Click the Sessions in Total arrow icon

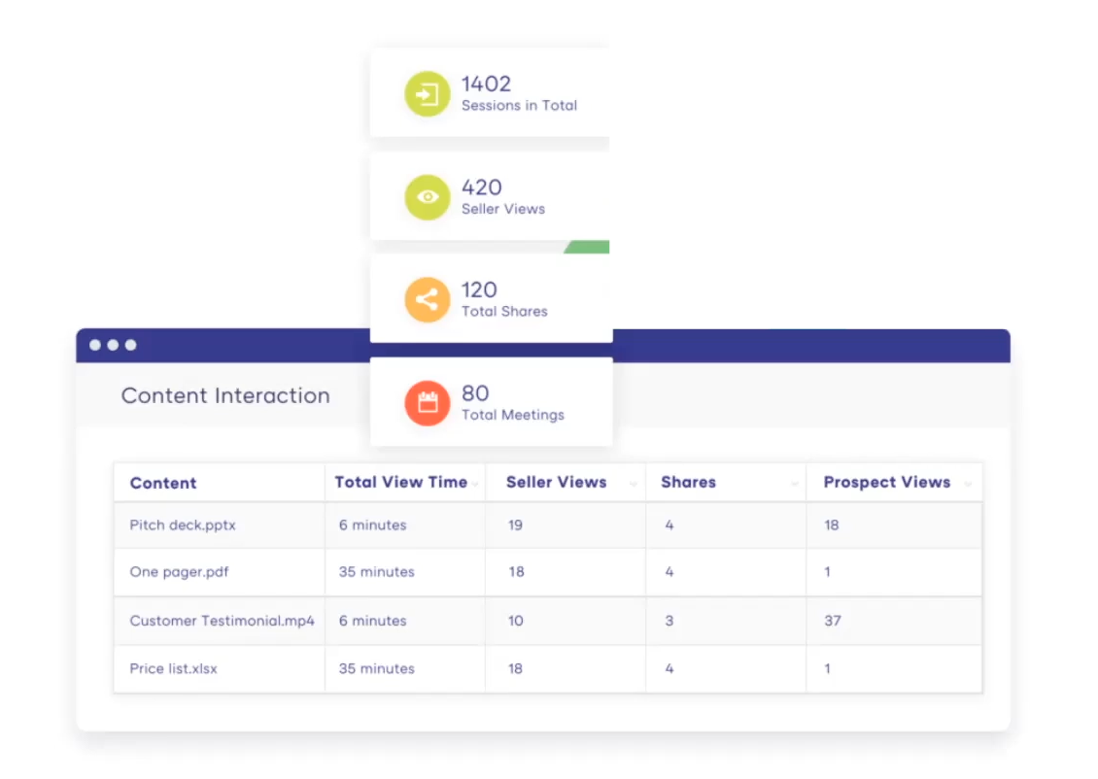click(x=428, y=94)
